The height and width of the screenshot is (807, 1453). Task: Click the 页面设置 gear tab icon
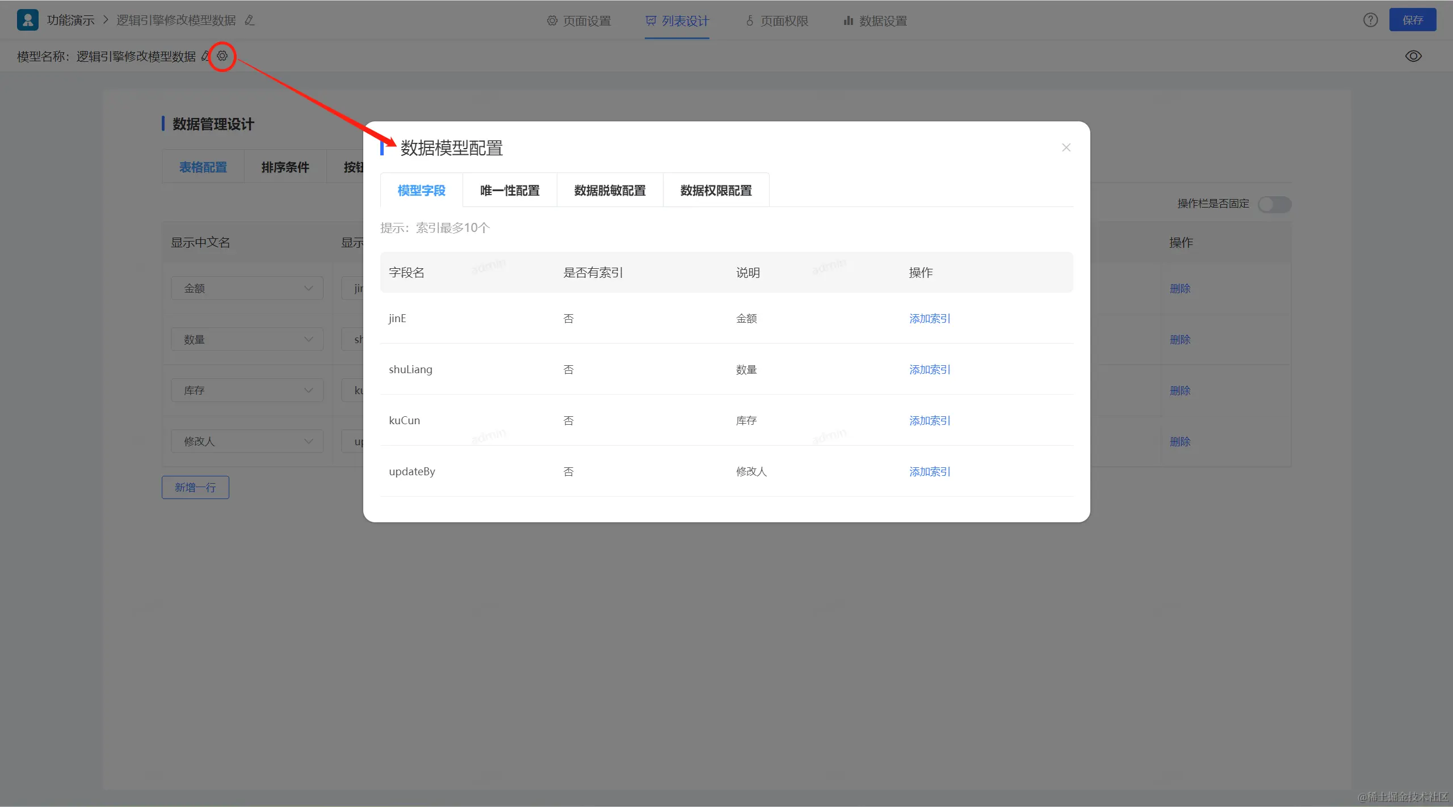[552, 20]
